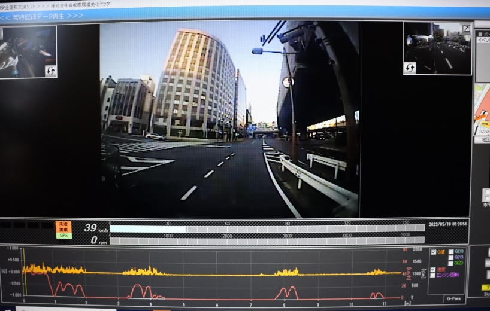The height and width of the screenshot is (311, 490).
Task: Uncheck the 速度 graph checkbox
Action: [433, 270]
